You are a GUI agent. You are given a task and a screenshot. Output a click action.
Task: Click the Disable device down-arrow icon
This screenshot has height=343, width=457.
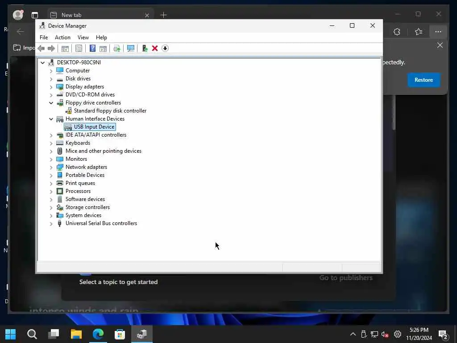click(165, 48)
